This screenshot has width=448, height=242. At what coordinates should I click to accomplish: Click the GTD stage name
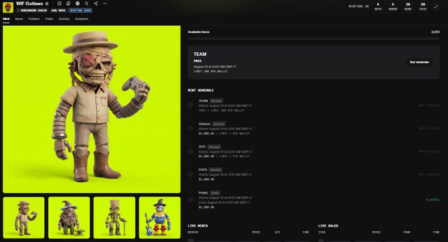coord(202,147)
